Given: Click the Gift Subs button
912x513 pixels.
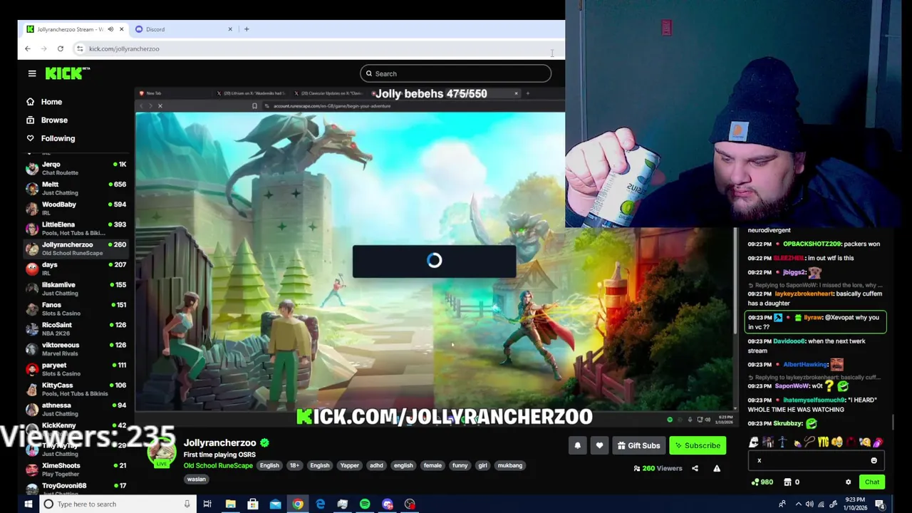Looking at the screenshot, I should click(638, 445).
